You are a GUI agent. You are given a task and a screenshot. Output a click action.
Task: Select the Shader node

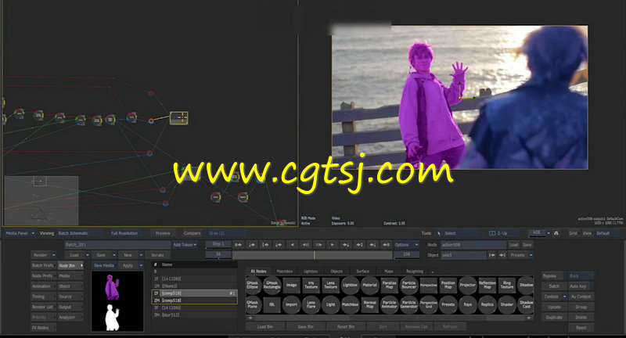point(506,304)
